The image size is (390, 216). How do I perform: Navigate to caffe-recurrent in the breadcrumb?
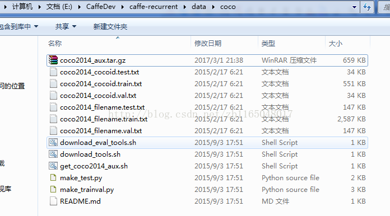pyautogui.click(x=154, y=7)
